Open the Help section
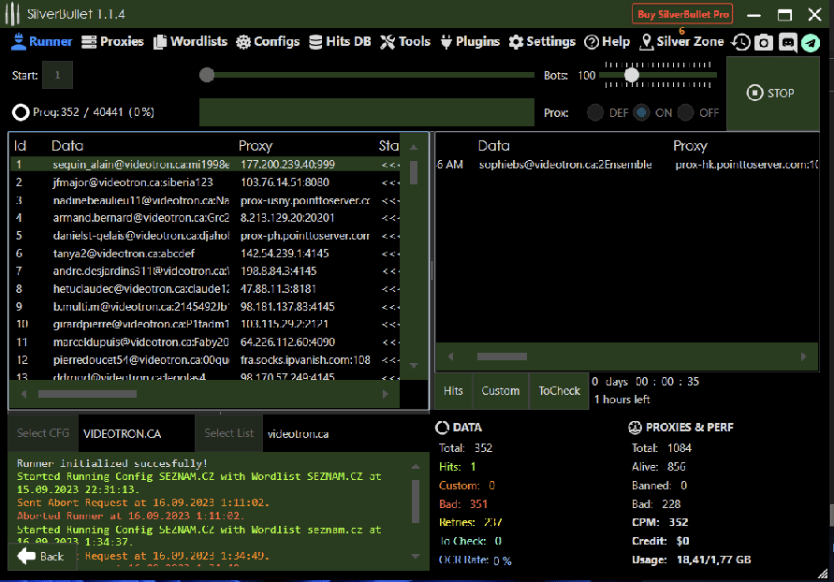834x582 pixels. pos(607,42)
